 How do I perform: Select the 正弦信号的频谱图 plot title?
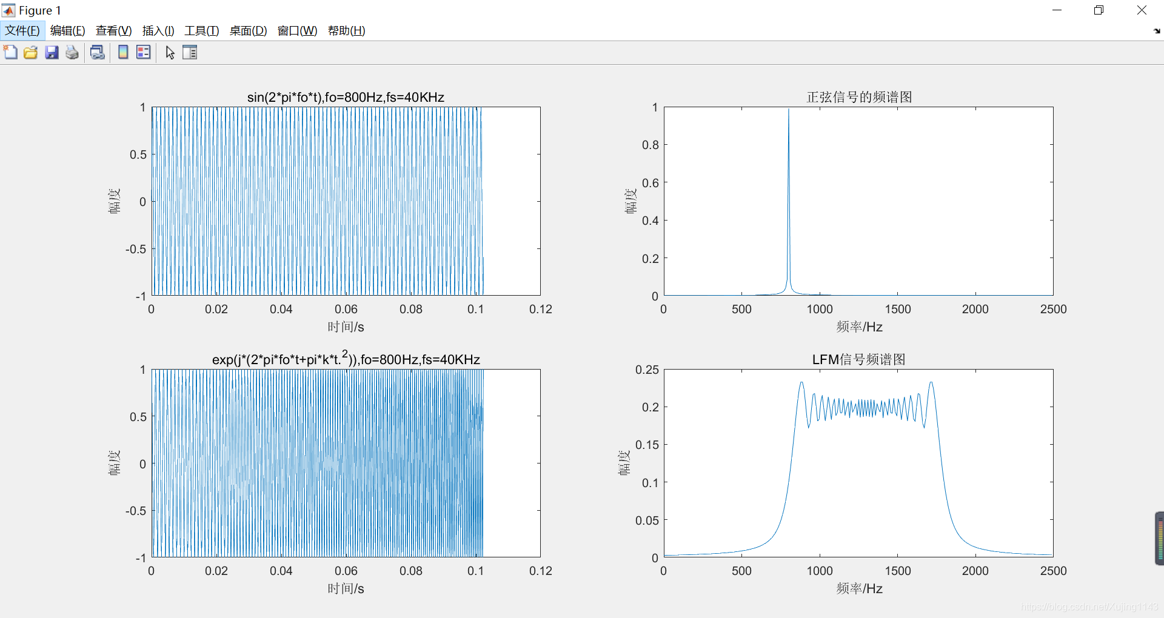[859, 97]
